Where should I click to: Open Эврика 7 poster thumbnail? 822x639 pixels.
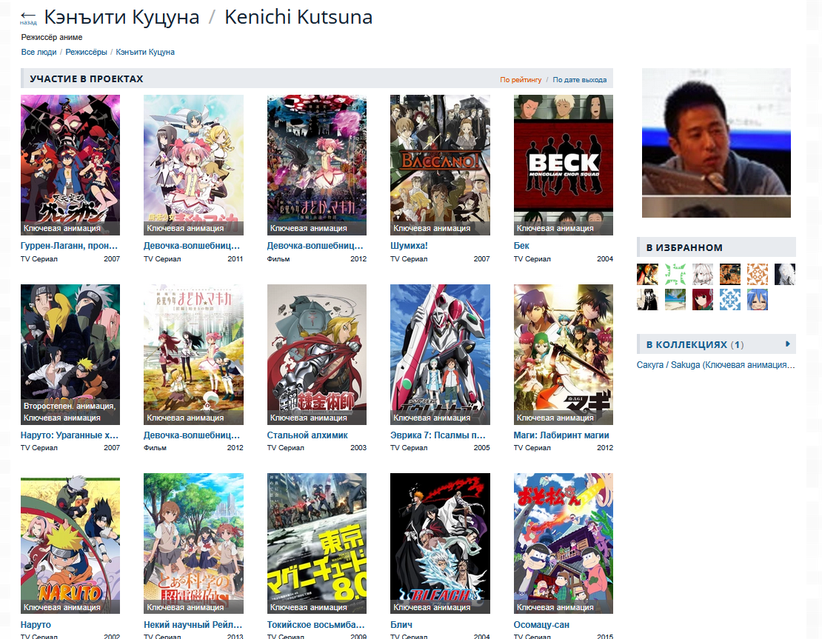pyautogui.click(x=440, y=355)
